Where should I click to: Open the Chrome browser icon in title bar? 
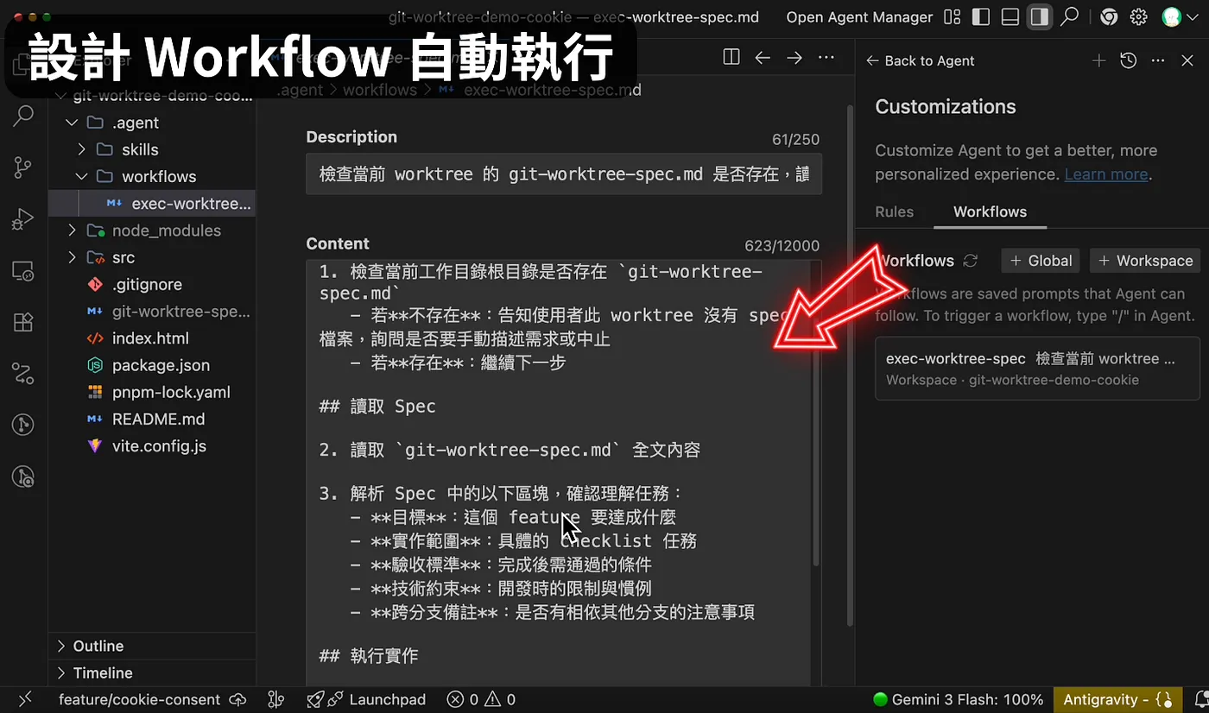(1110, 16)
